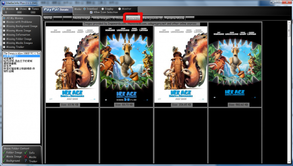This screenshot has height=166, width=293.
Task: Click the green check beside Background
Action: tap(4, 161)
